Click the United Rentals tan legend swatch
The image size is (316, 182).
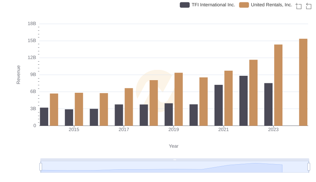coord(244,5)
